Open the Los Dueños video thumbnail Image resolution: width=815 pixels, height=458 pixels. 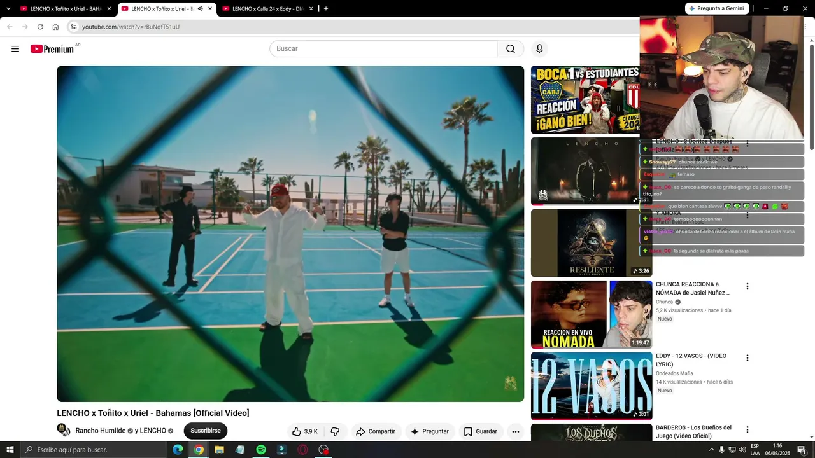click(592, 433)
